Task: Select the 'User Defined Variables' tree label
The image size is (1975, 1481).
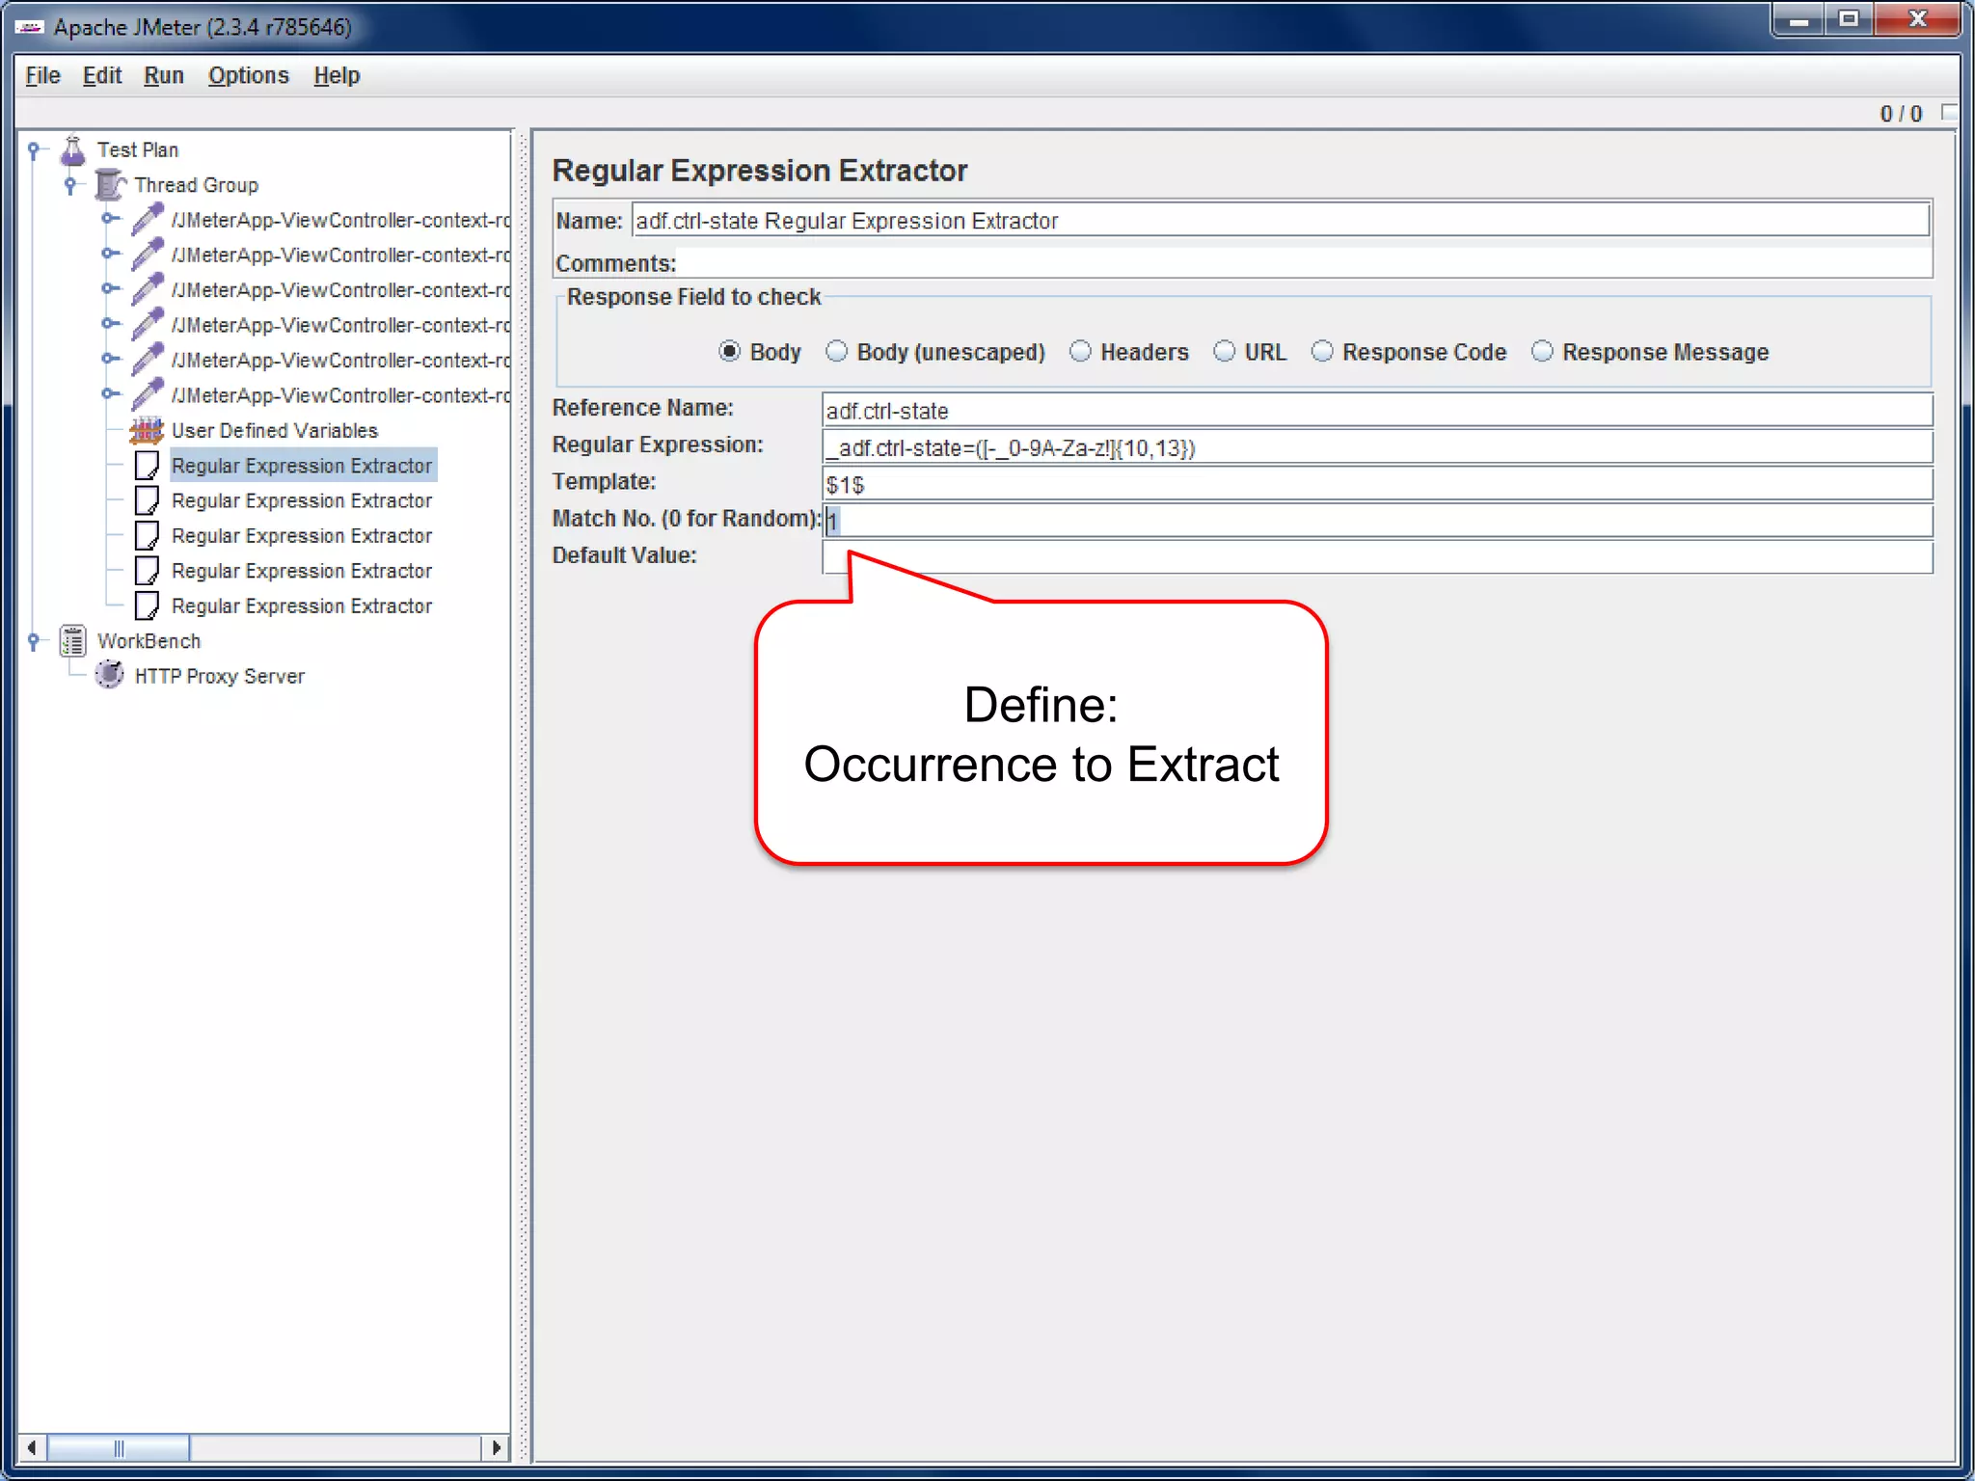Action: [x=275, y=430]
